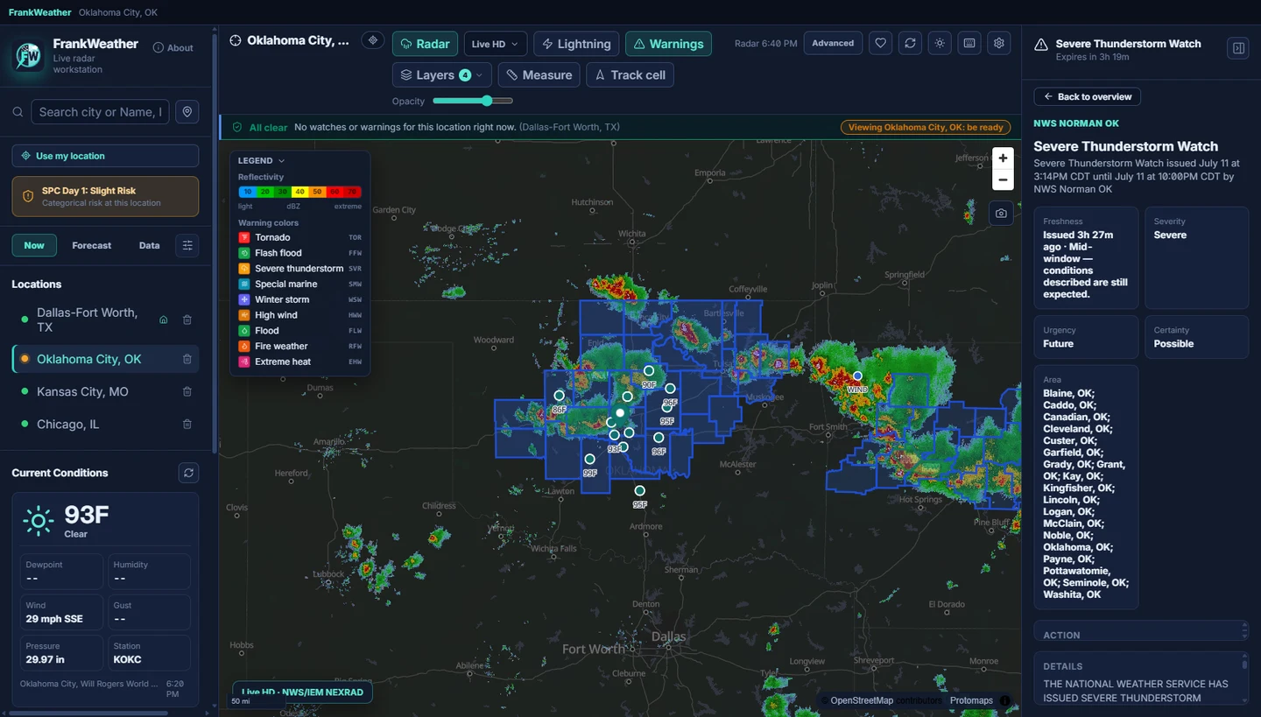The width and height of the screenshot is (1261, 717).
Task: Focus the city search input field
Action: tap(100, 112)
